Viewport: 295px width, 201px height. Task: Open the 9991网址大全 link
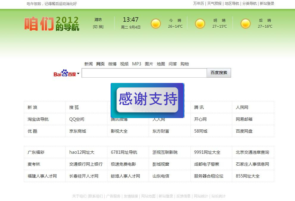tap(207, 152)
